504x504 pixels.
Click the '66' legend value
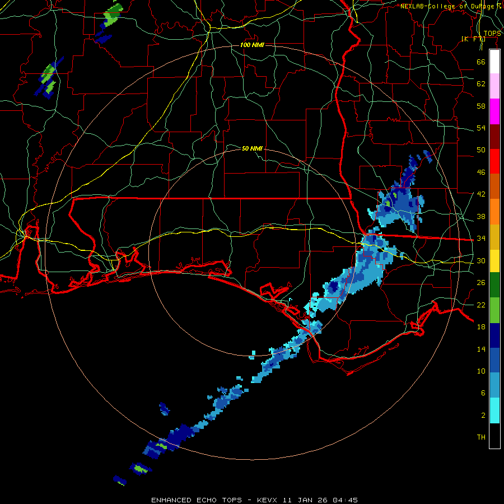click(481, 62)
